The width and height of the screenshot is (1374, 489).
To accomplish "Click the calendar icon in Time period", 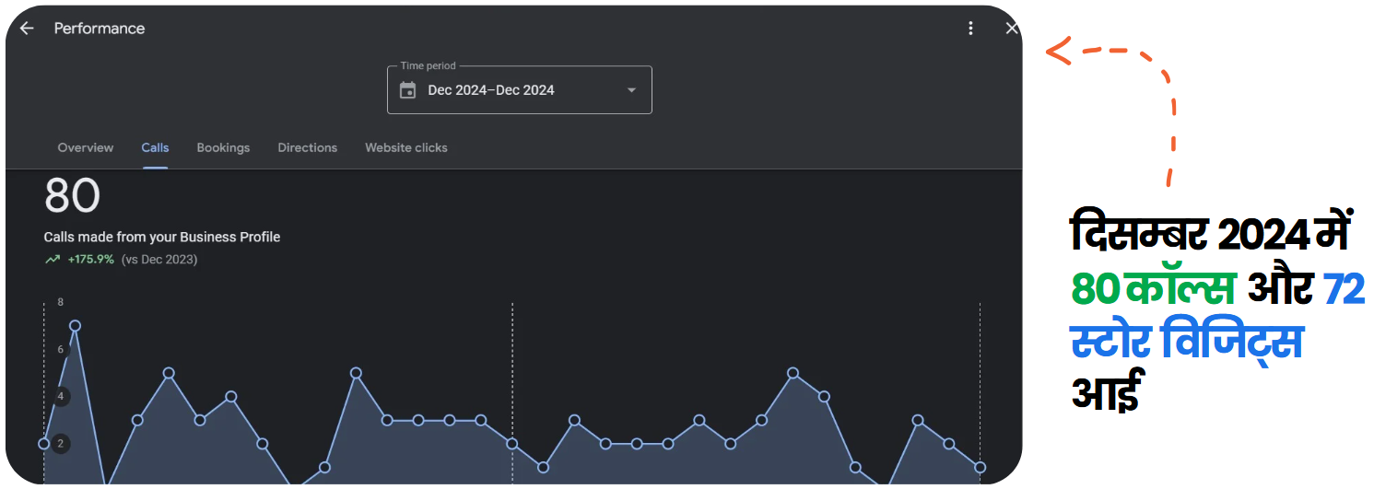I will pyautogui.click(x=407, y=90).
